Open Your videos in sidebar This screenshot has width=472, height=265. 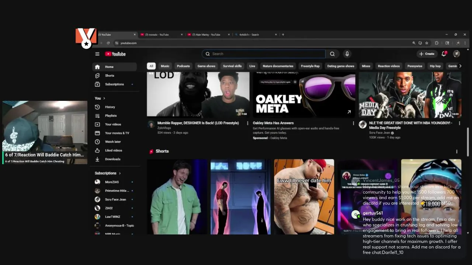[x=114, y=124]
